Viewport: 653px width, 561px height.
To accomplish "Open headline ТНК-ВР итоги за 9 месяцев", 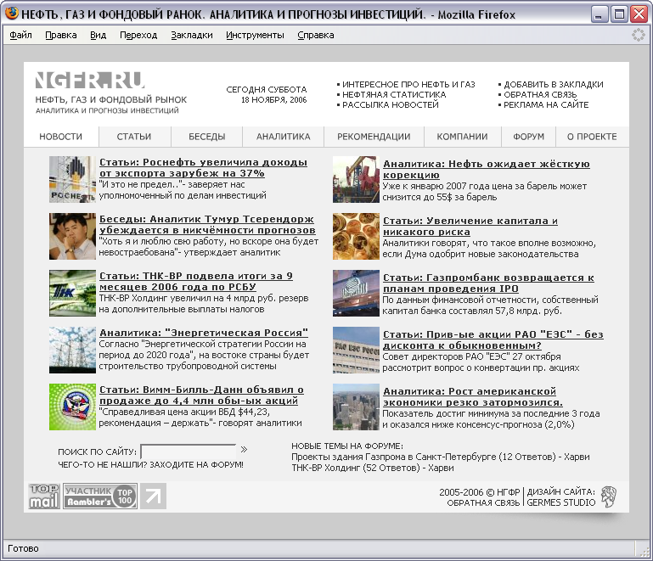I will (x=196, y=281).
